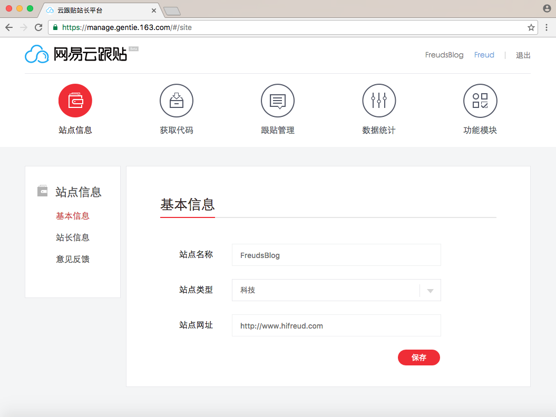556x417 pixels.
Task: Click the 站点名称 input field
Action: pyautogui.click(x=336, y=255)
